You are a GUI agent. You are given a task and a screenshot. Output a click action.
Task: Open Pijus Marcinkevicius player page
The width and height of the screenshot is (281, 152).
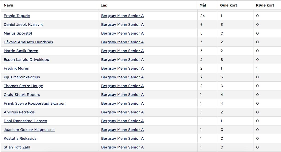(22, 77)
